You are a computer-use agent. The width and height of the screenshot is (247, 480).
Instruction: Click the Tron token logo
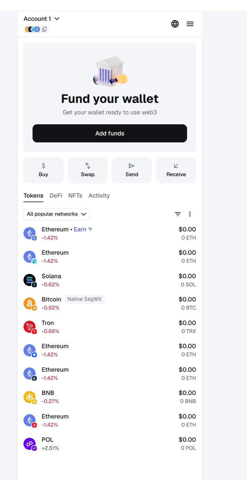click(x=30, y=327)
